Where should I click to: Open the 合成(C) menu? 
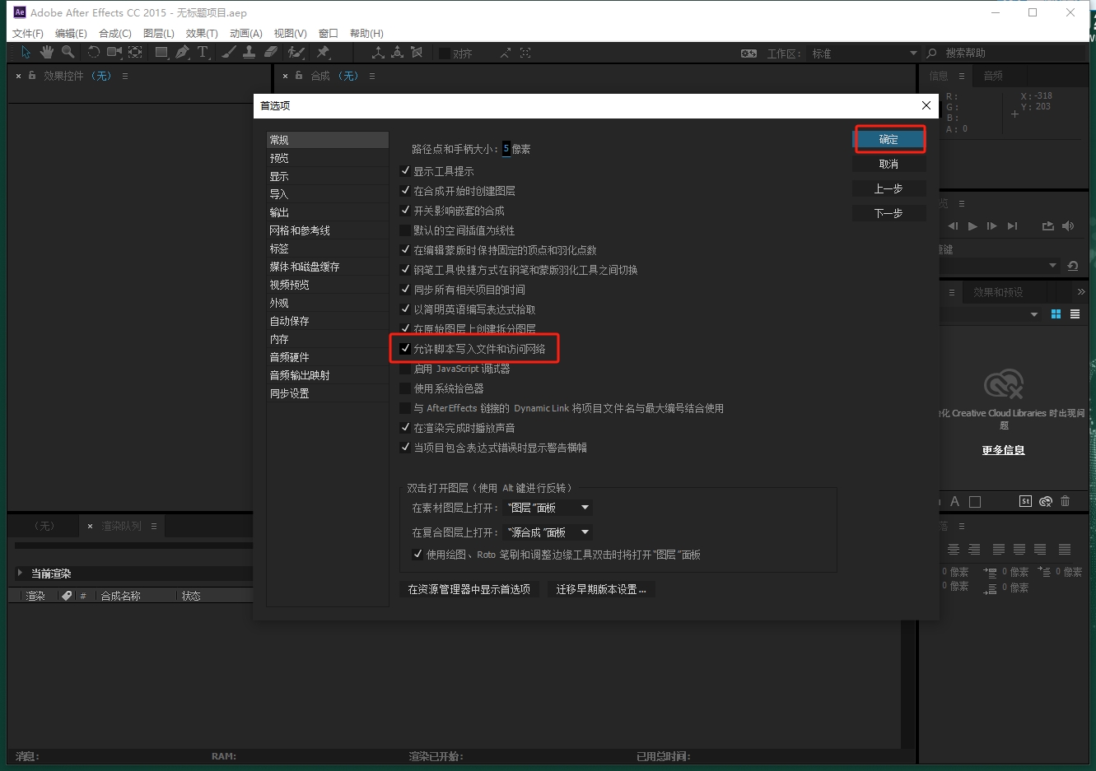[x=115, y=34]
